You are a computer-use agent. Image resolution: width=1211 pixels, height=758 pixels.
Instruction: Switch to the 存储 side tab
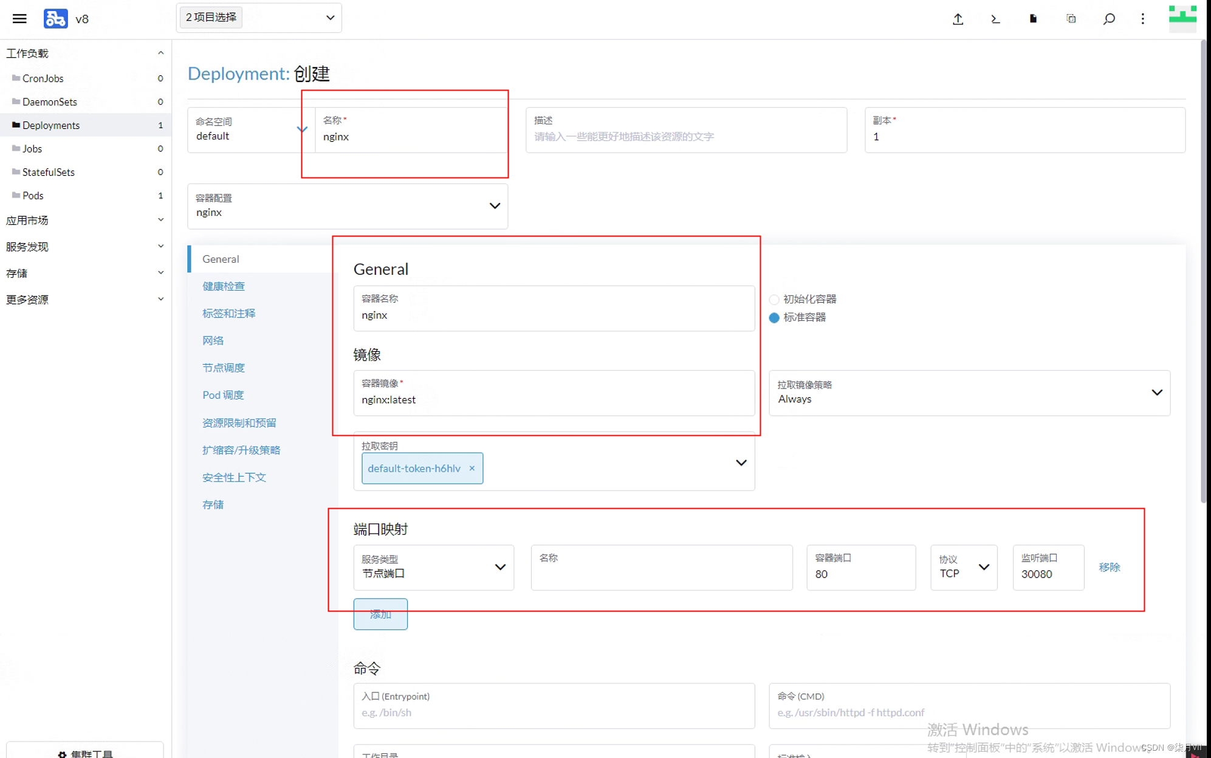[213, 505]
